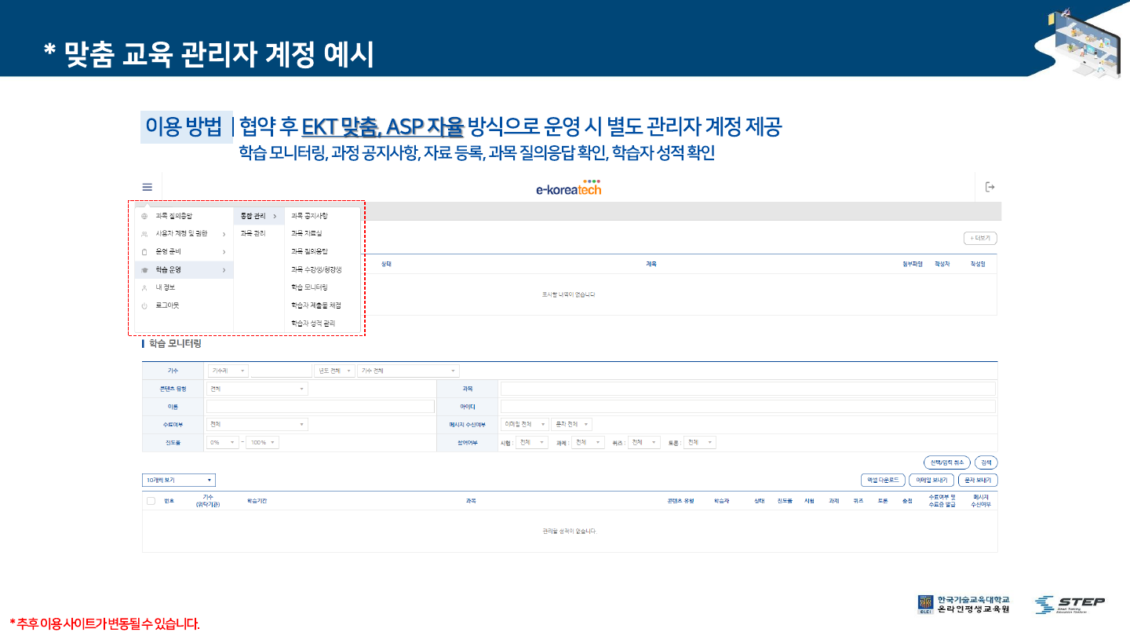
Task: Click the blank input next to 기수제
Action: coord(281,371)
